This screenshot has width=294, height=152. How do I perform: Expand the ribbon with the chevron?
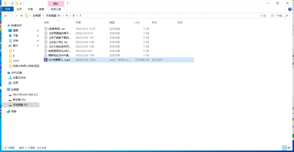pyautogui.click(x=285, y=9)
